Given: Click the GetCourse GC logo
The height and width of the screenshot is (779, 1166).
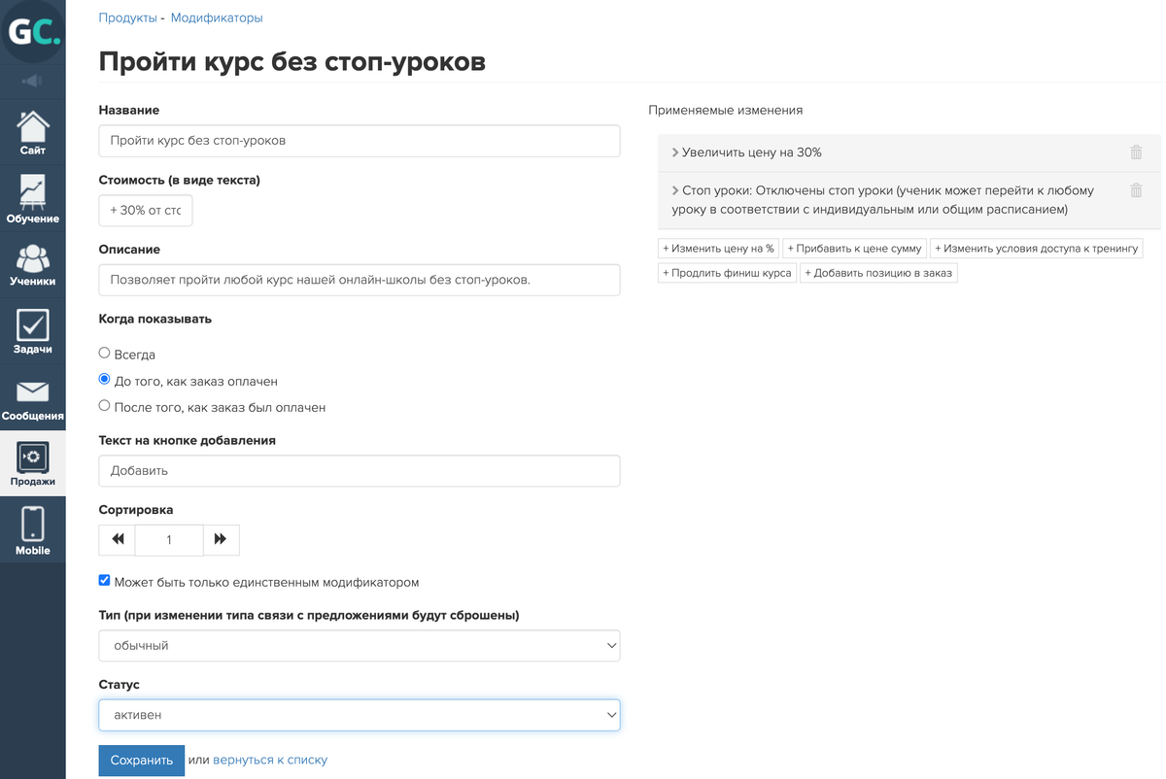Looking at the screenshot, I should click(x=33, y=32).
